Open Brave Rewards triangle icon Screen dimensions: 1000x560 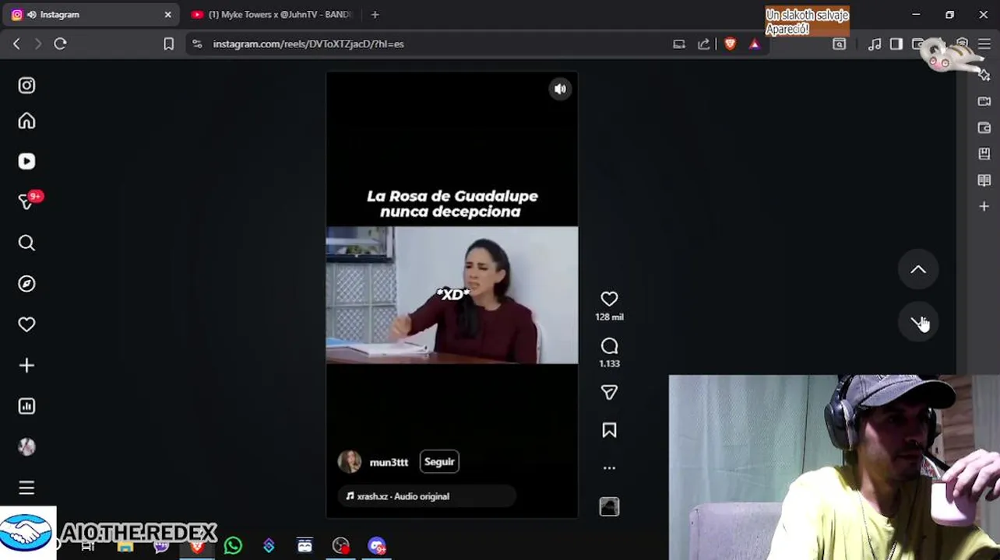755,44
